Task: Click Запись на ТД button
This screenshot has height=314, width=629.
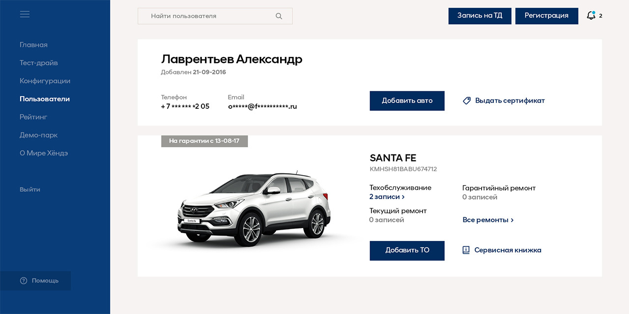Action: click(x=480, y=16)
